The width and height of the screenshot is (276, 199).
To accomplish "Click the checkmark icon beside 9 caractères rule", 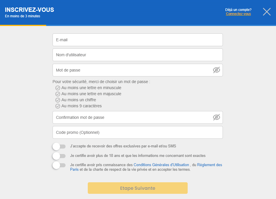I will point(58,106).
